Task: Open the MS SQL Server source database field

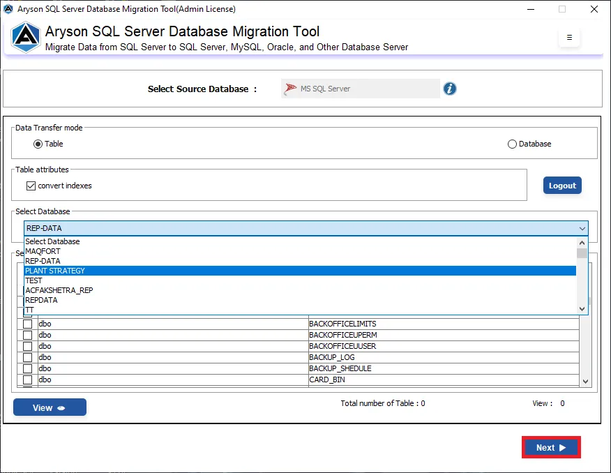Action: point(361,89)
